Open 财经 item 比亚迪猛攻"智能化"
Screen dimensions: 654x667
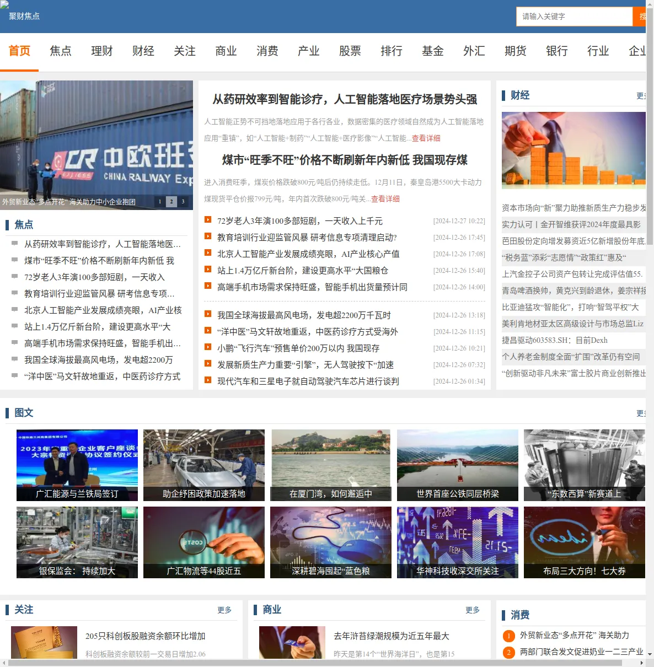pyautogui.click(x=570, y=307)
